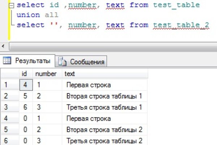Click the id cell containing 4
Viewport: 217px width, 145px height.
pos(25,85)
